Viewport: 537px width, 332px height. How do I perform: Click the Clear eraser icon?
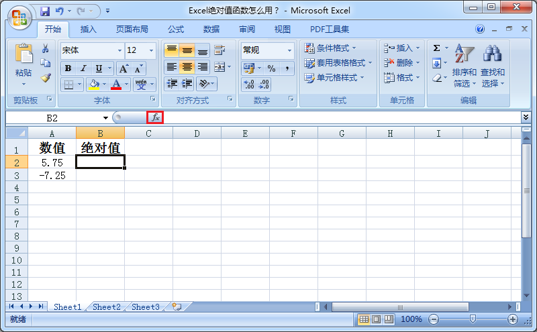(437, 78)
